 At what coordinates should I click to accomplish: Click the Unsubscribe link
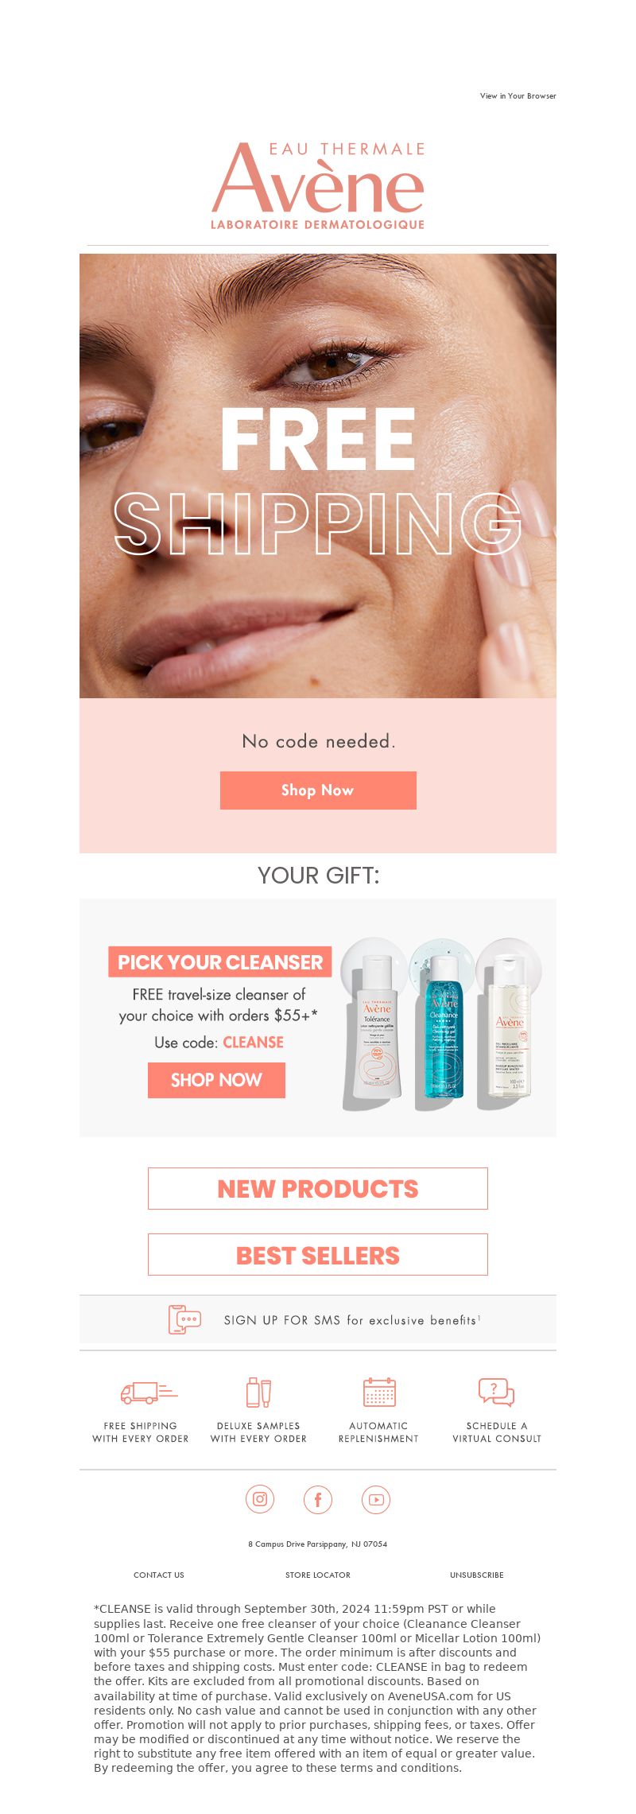point(477,1575)
